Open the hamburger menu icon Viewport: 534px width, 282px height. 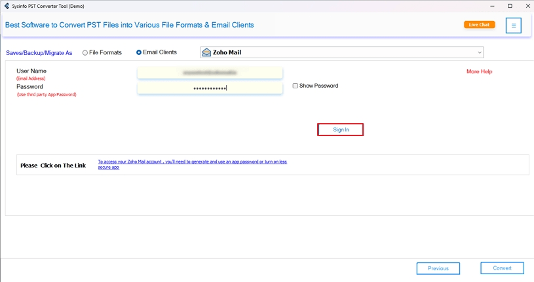click(513, 26)
